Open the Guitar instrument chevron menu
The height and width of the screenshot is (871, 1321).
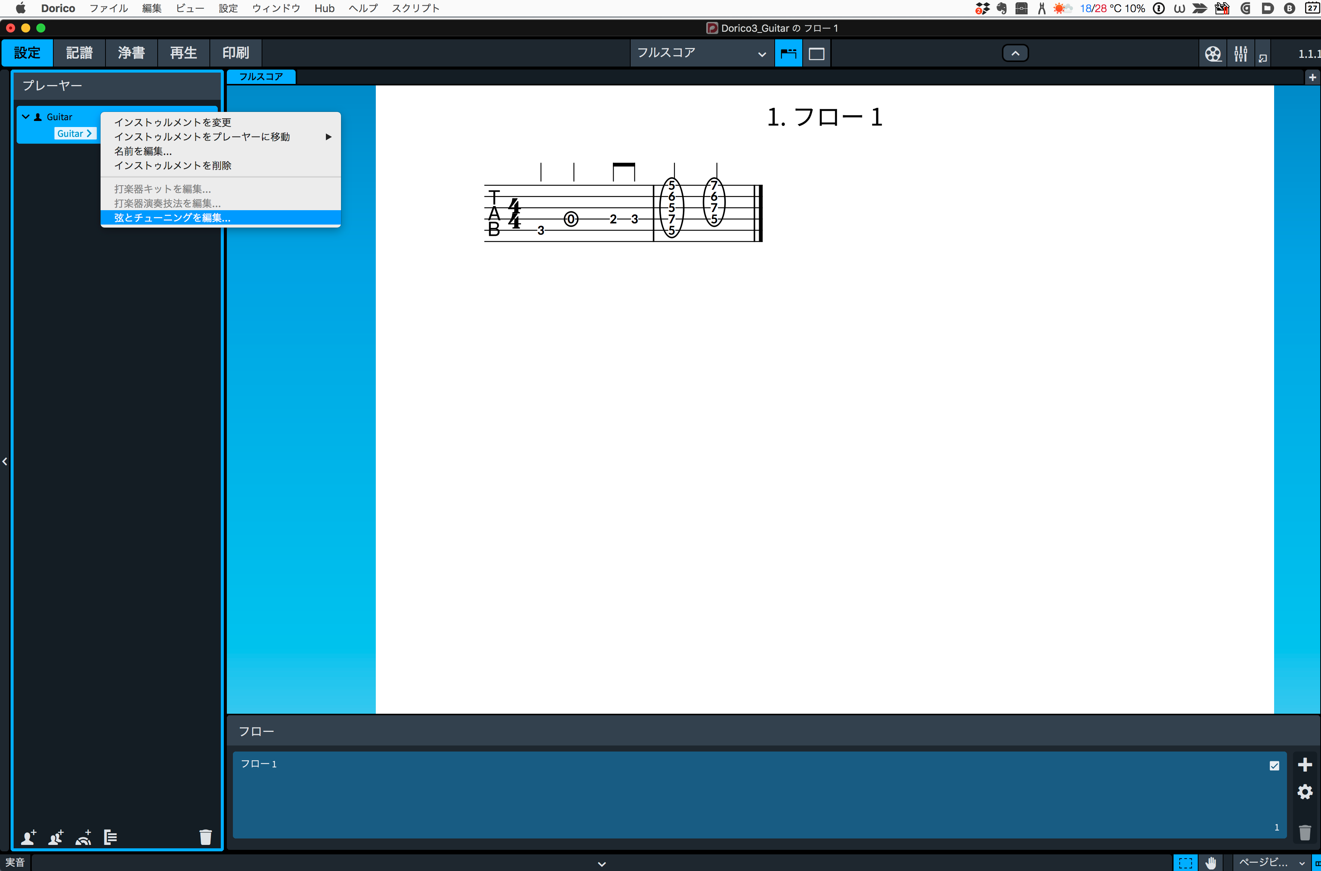[89, 133]
